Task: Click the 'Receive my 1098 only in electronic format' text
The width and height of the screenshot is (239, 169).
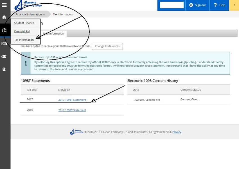Action: [61, 57]
